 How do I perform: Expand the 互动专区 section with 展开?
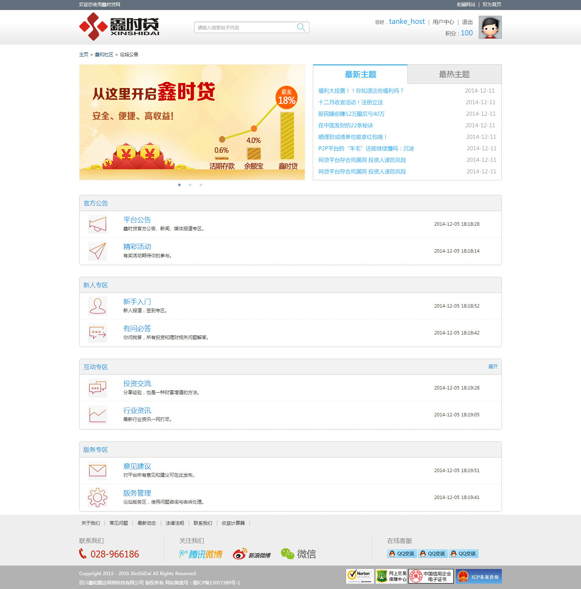point(493,367)
